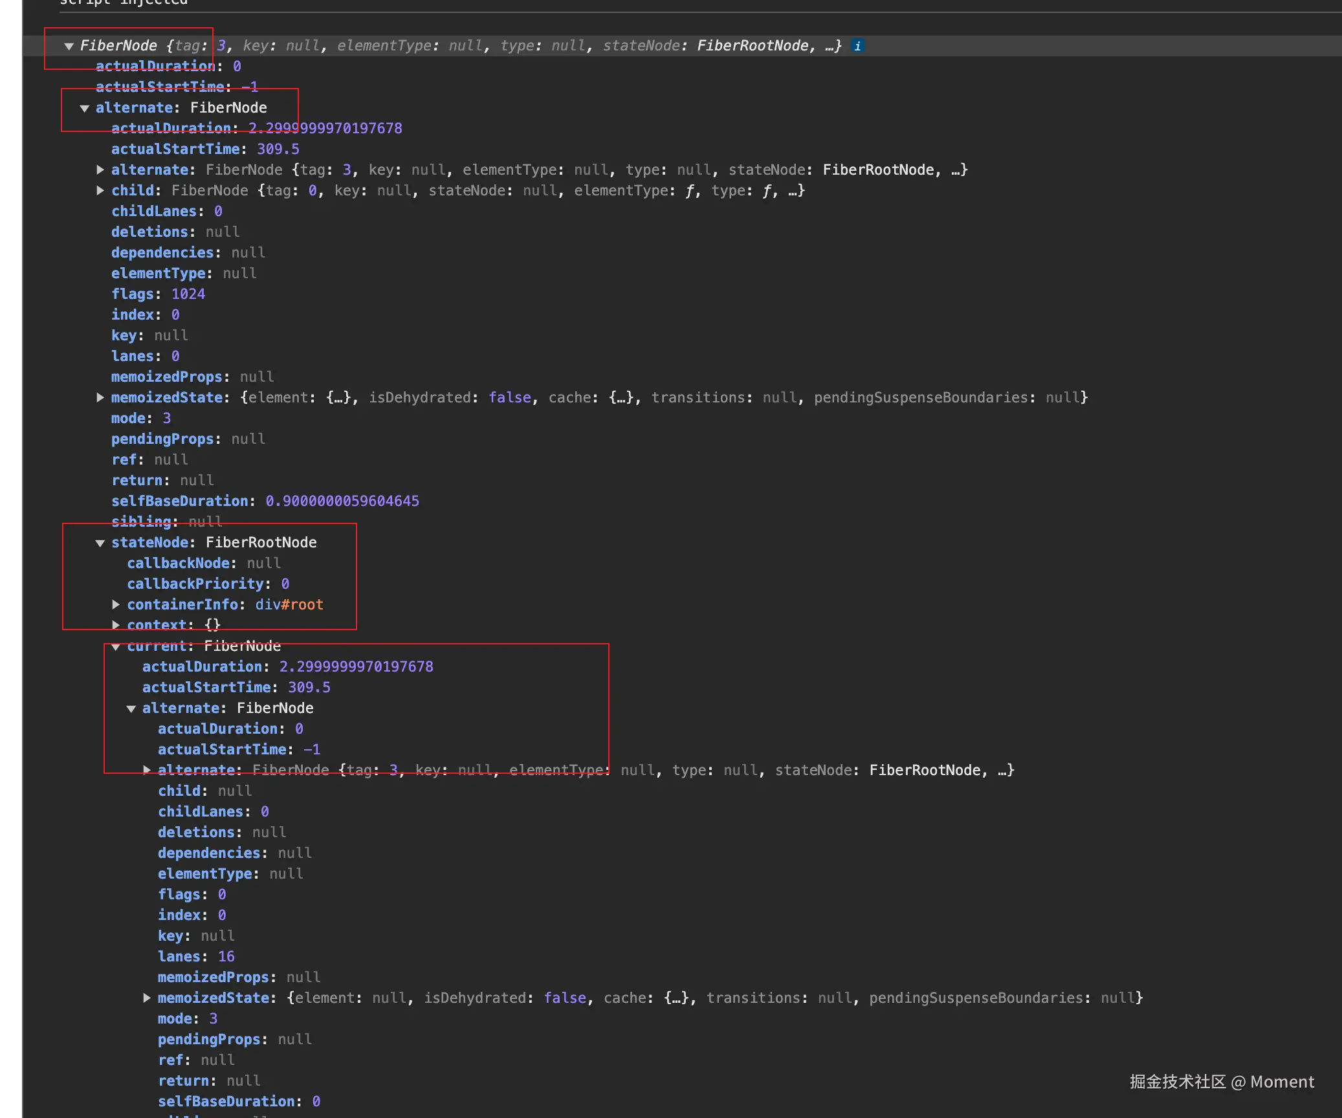This screenshot has height=1118, width=1342.
Task: Expand the context: {} entry
Action: tap(116, 626)
